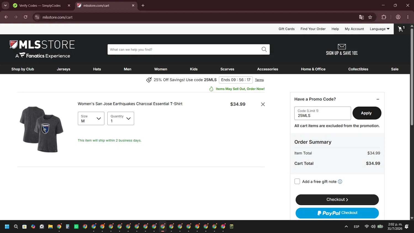Viewport: 414px width, 233px height.
Task: Open the Quantity dropdown
Action: [121, 118]
